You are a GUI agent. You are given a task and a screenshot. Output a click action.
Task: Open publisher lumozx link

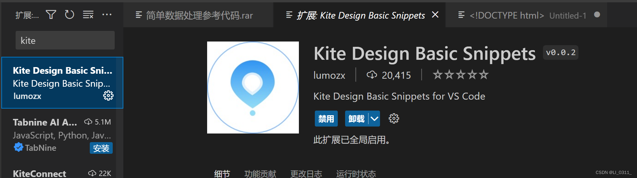329,75
